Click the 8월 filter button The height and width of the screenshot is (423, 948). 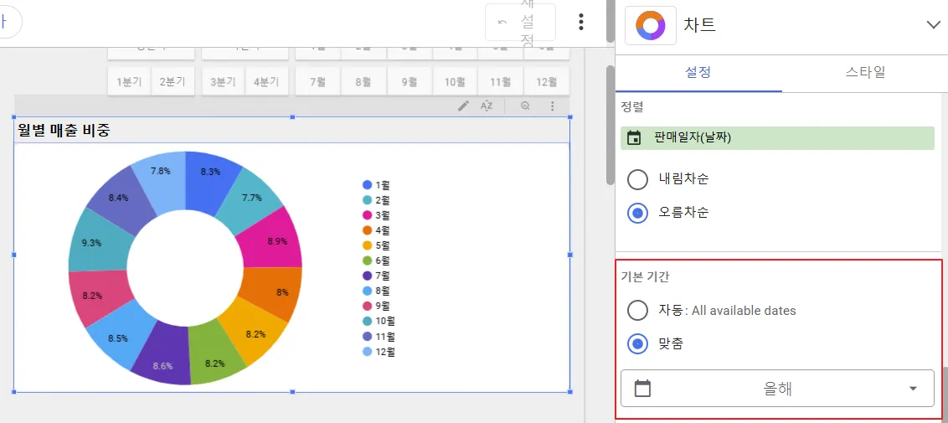click(363, 81)
